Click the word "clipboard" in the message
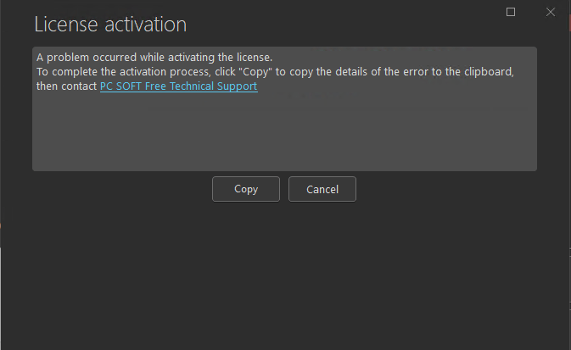 coord(490,72)
